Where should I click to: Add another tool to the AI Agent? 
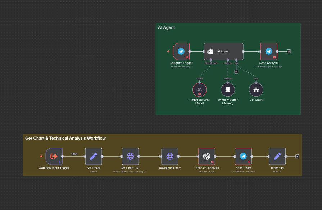(236, 71)
